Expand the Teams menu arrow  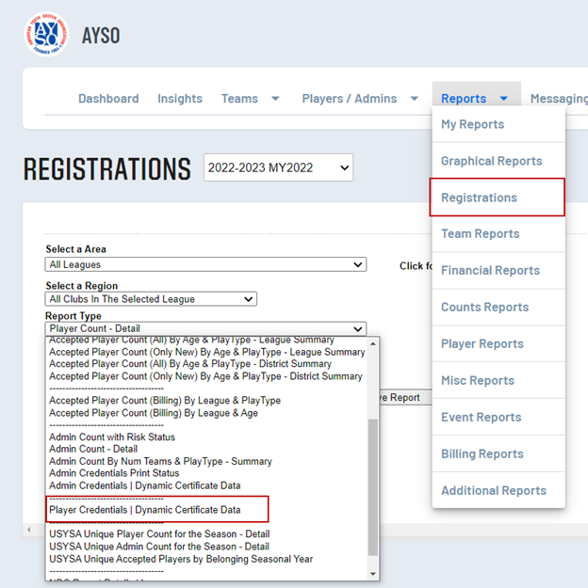275,99
